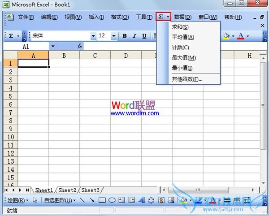Insert a horizontal Text Box
269x216 pixels.
coord(121,200)
